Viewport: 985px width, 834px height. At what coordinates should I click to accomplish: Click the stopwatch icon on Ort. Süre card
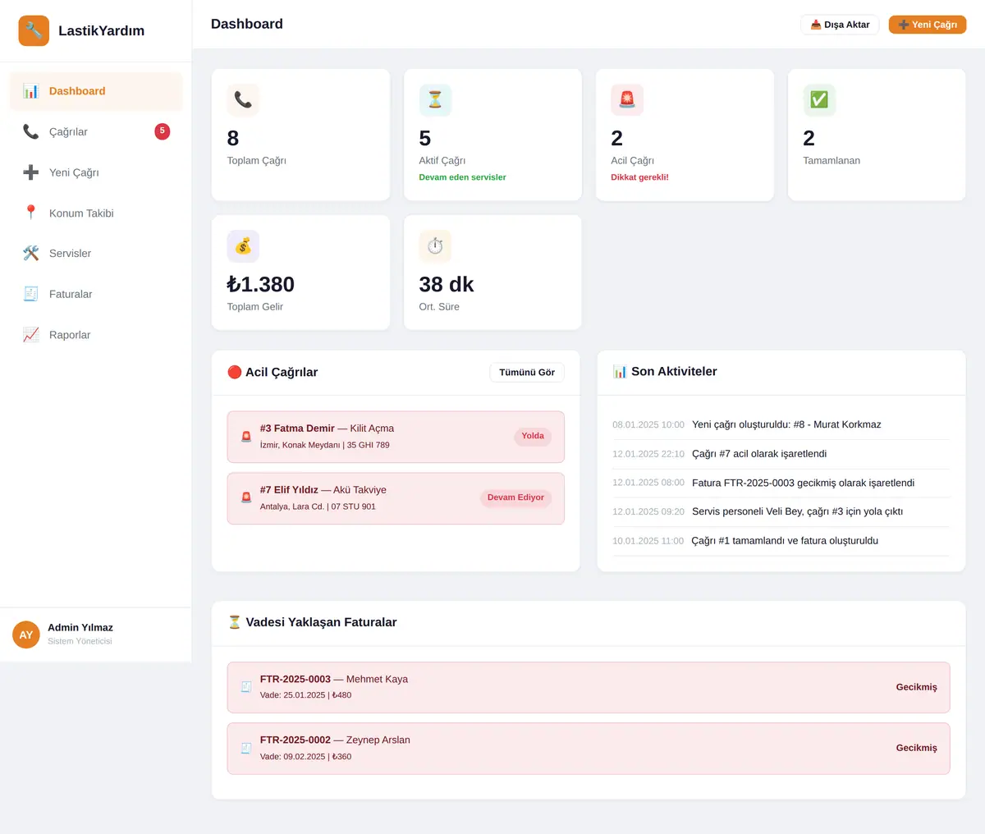[435, 246]
